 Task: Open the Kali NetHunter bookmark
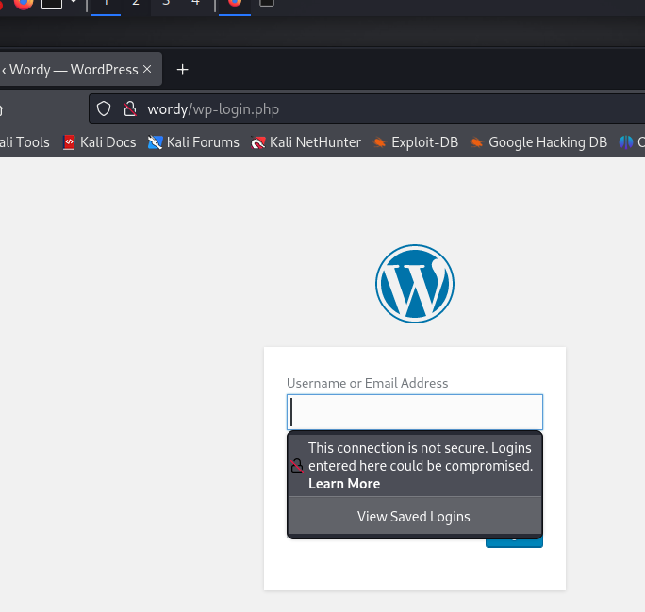(306, 142)
